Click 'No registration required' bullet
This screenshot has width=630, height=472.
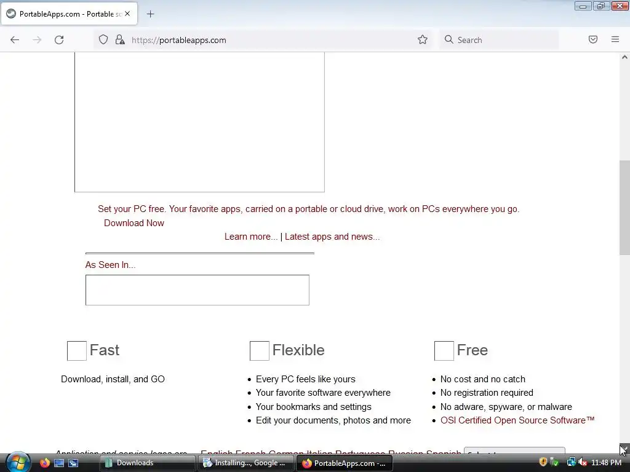click(487, 393)
